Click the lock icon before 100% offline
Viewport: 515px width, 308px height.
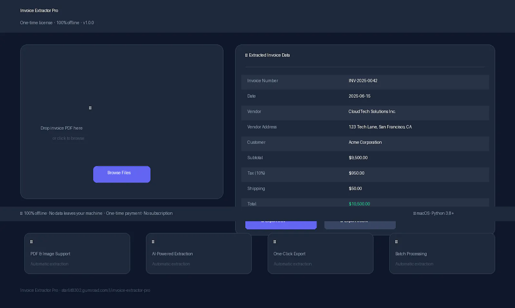pyautogui.click(x=21, y=213)
